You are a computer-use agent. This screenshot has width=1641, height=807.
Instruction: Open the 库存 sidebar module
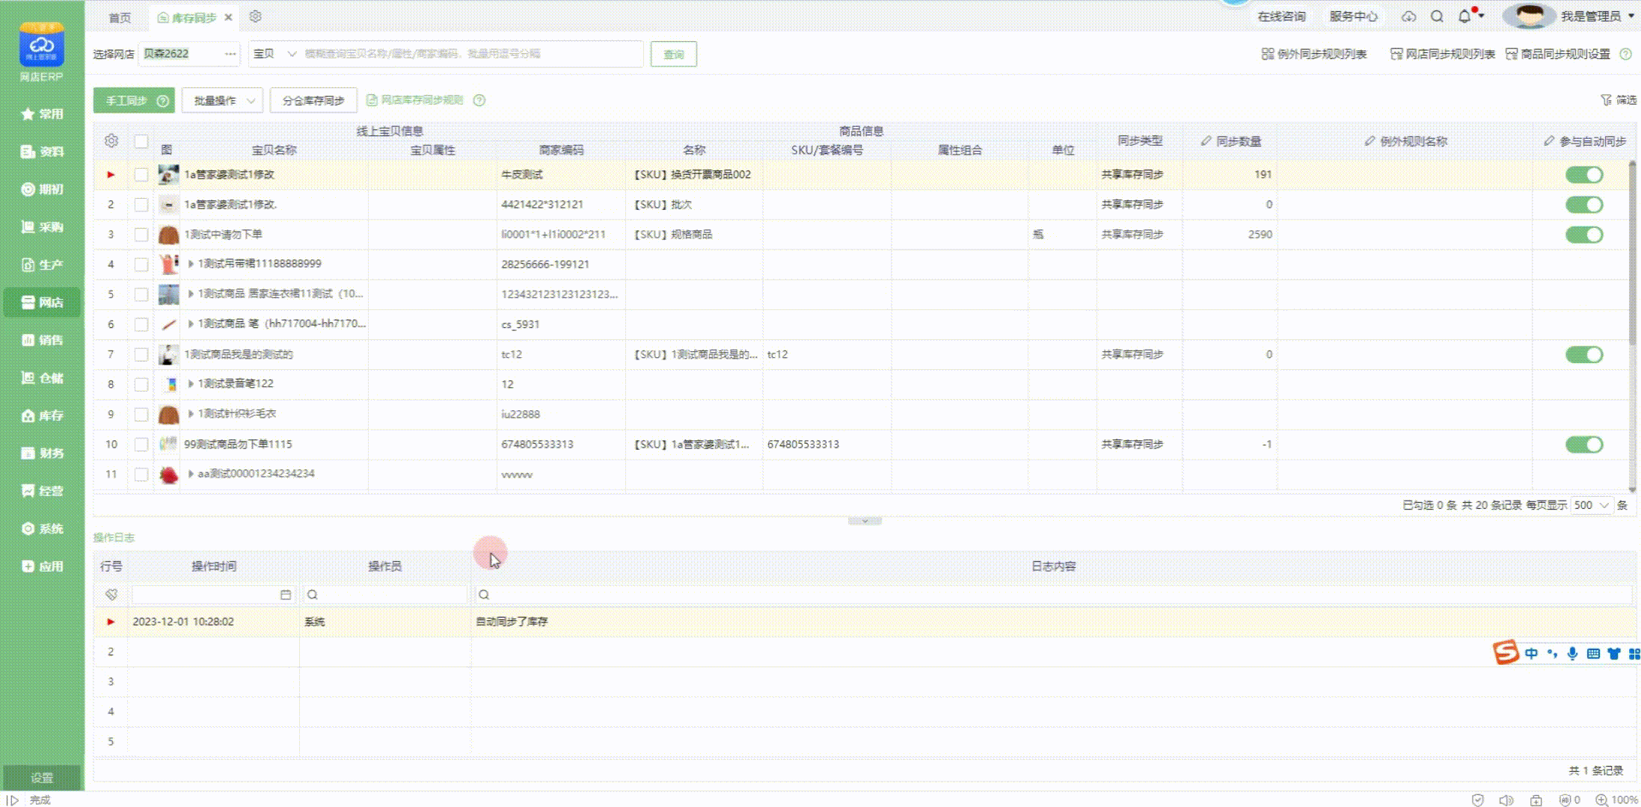pyautogui.click(x=42, y=415)
